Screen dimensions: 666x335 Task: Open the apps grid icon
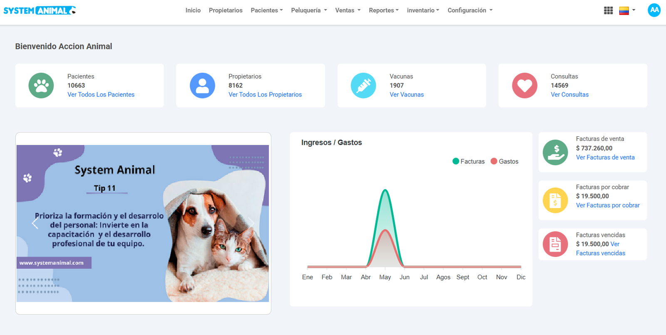608,10
